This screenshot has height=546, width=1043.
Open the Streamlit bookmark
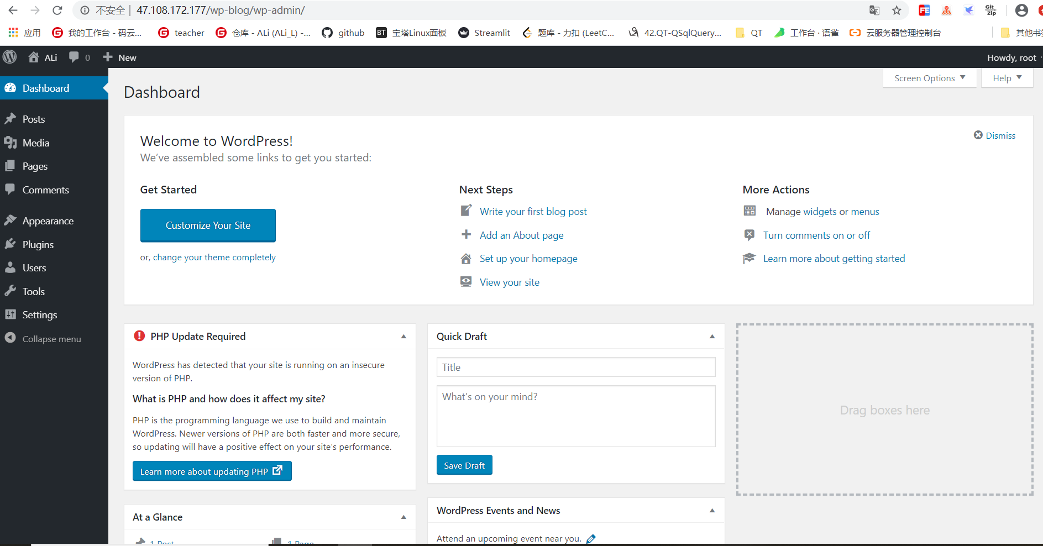pyautogui.click(x=484, y=33)
